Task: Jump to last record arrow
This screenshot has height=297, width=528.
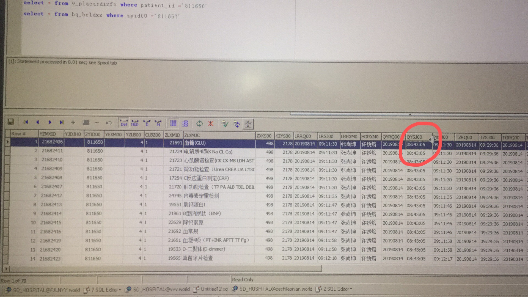Action: 62,122
